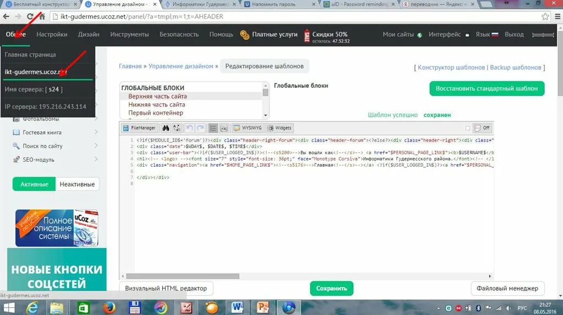Screen dimensions: 563x315
Task: Open the Новые кнопки соцсетей banner
Action: pyautogui.click(x=57, y=269)
